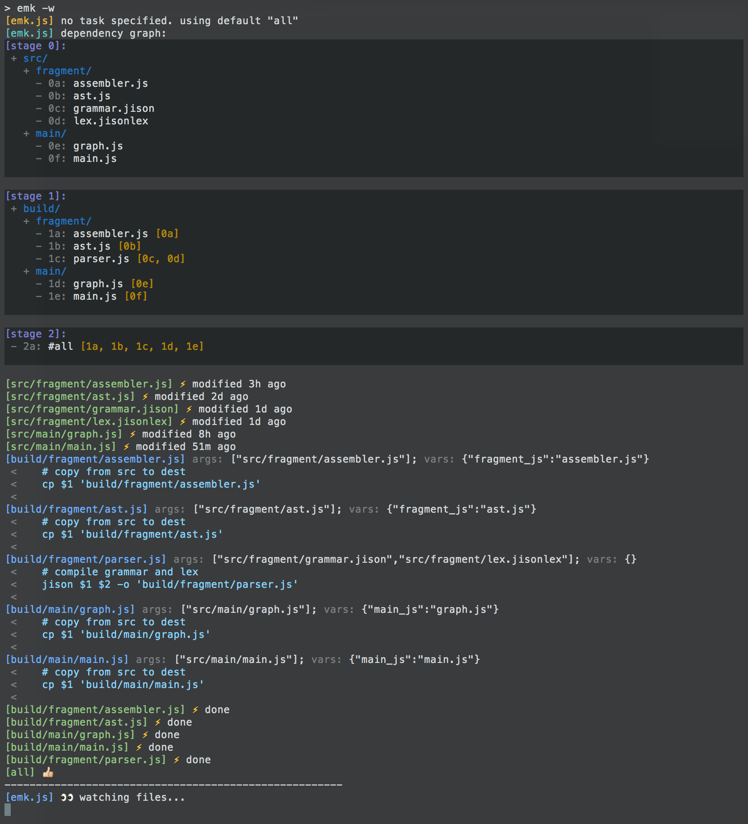Click the plus before main/ under src/
The width and height of the screenshot is (748, 824).
click(x=26, y=134)
